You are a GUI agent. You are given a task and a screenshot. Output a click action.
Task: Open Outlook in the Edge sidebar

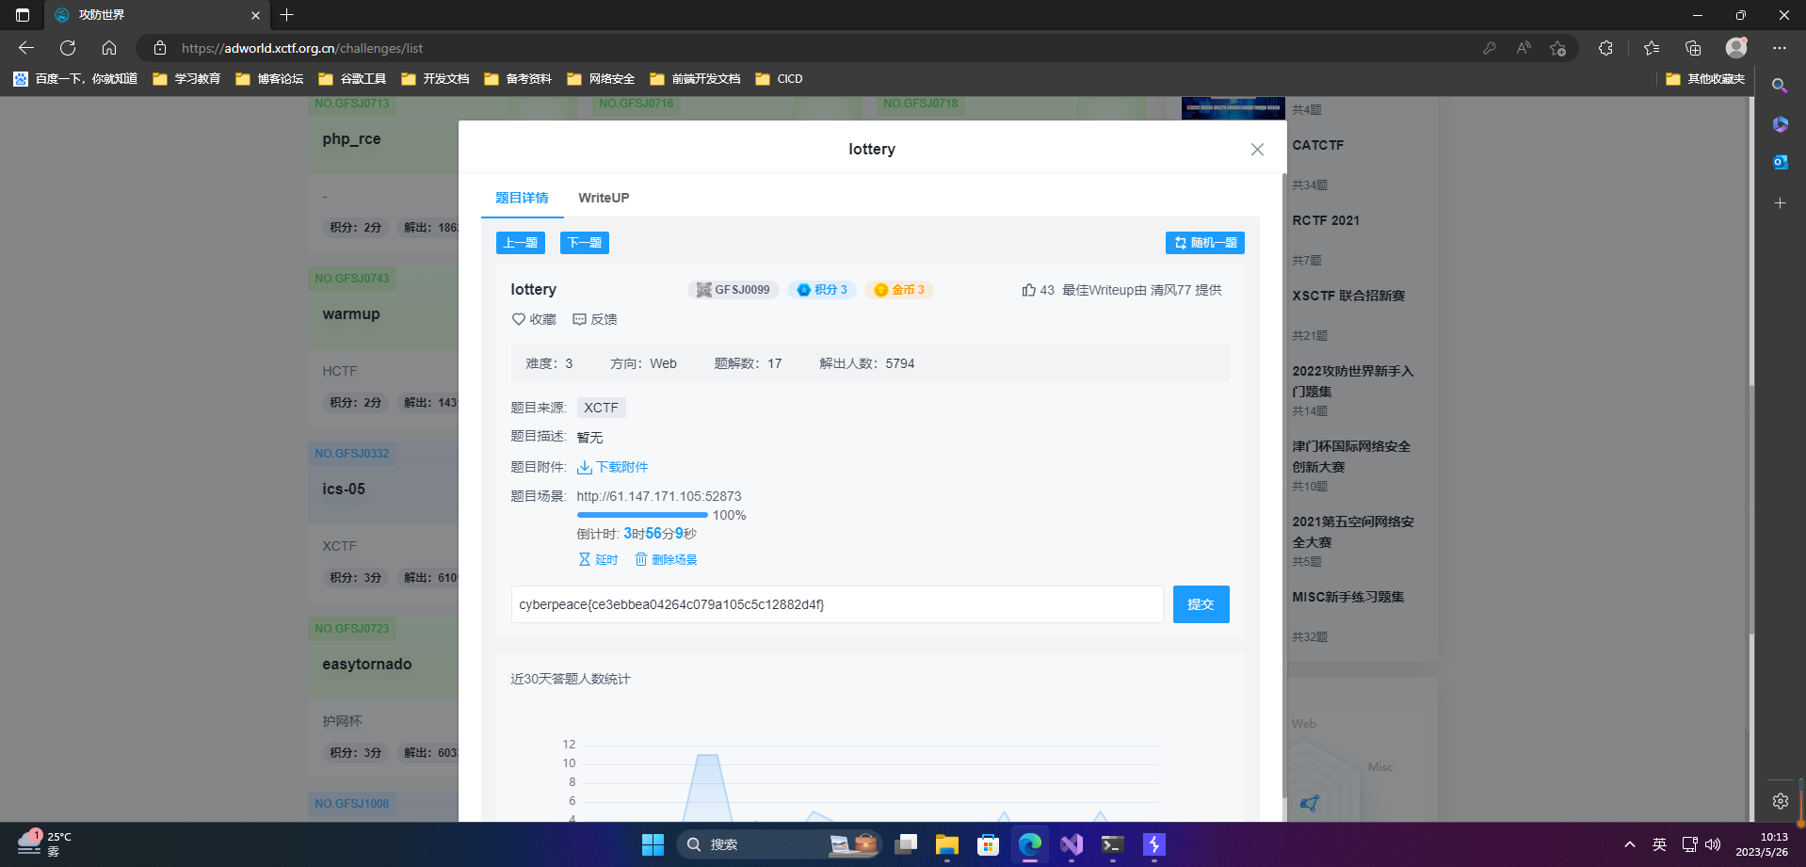(x=1780, y=162)
